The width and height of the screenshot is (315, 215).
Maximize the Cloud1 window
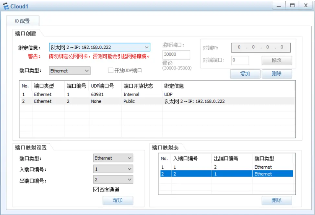click(x=292, y=5)
